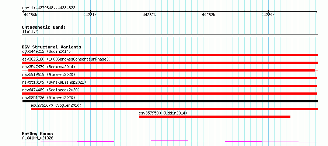This screenshot has height=146, width=328.
Task: Open nsv6474489 (Sedlazeck2020) variant label
Action: click(x=51, y=90)
